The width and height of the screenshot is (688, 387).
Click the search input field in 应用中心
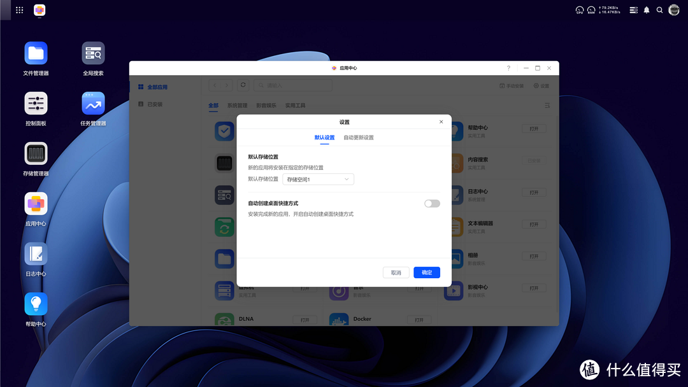point(292,85)
